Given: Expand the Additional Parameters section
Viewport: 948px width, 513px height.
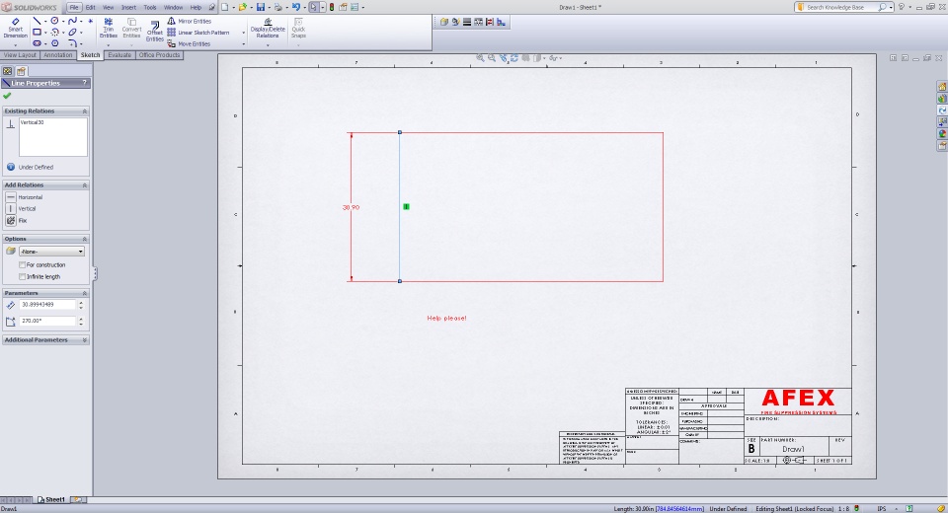Looking at the screenshot, I should point(85,340).
